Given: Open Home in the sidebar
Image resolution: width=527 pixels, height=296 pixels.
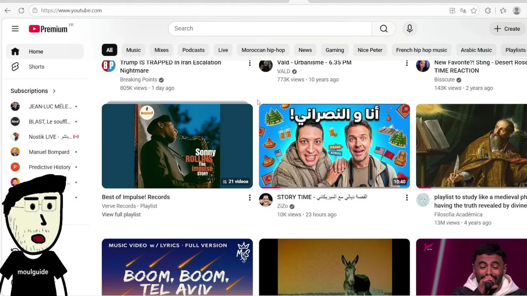Looking at the screenshot, I should 45,51.
